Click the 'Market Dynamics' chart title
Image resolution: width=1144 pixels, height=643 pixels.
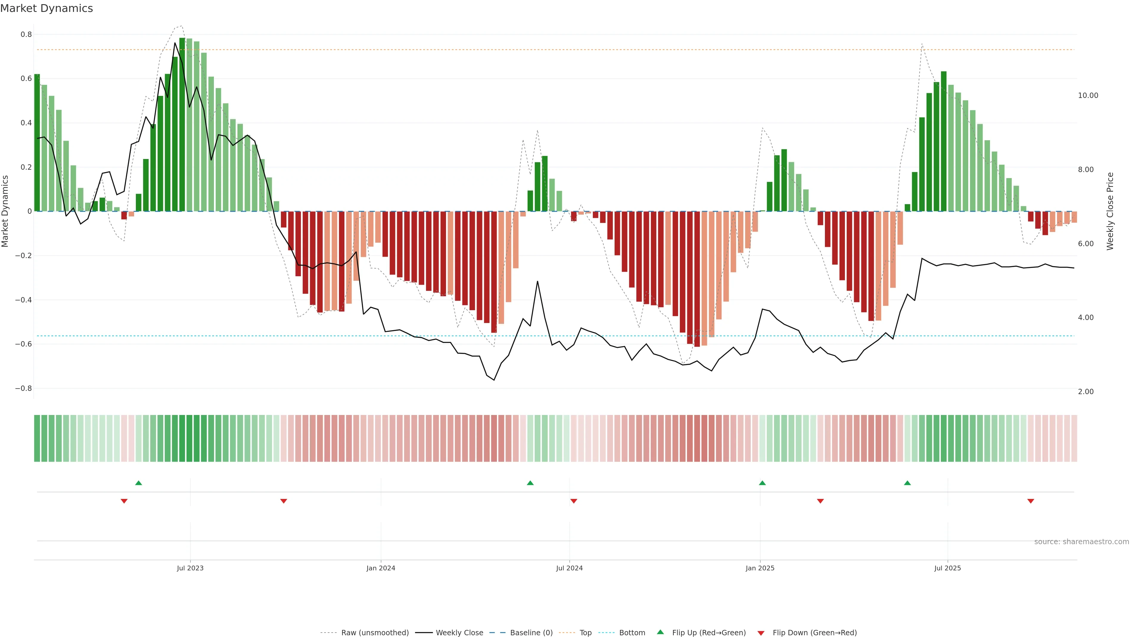coord(47,8)
